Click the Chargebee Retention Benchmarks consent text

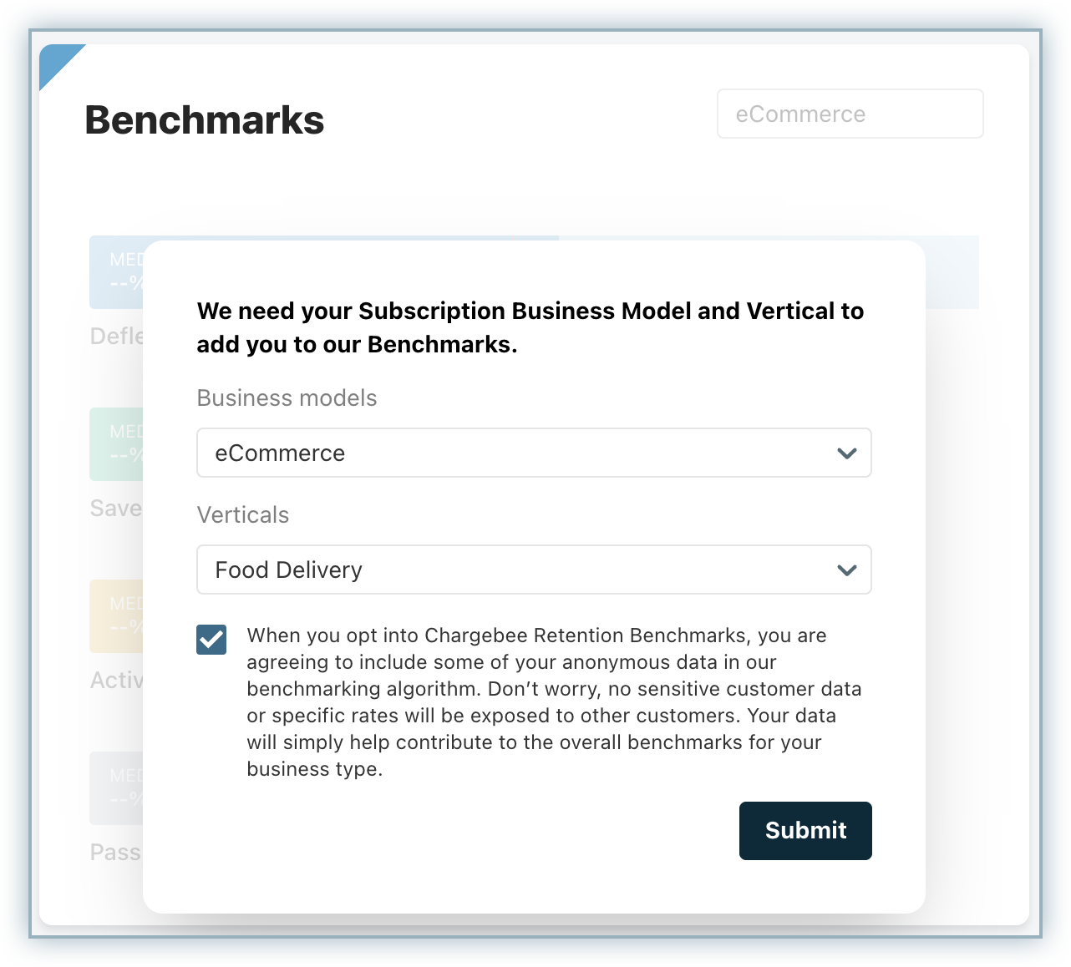(x=553, y=701)
